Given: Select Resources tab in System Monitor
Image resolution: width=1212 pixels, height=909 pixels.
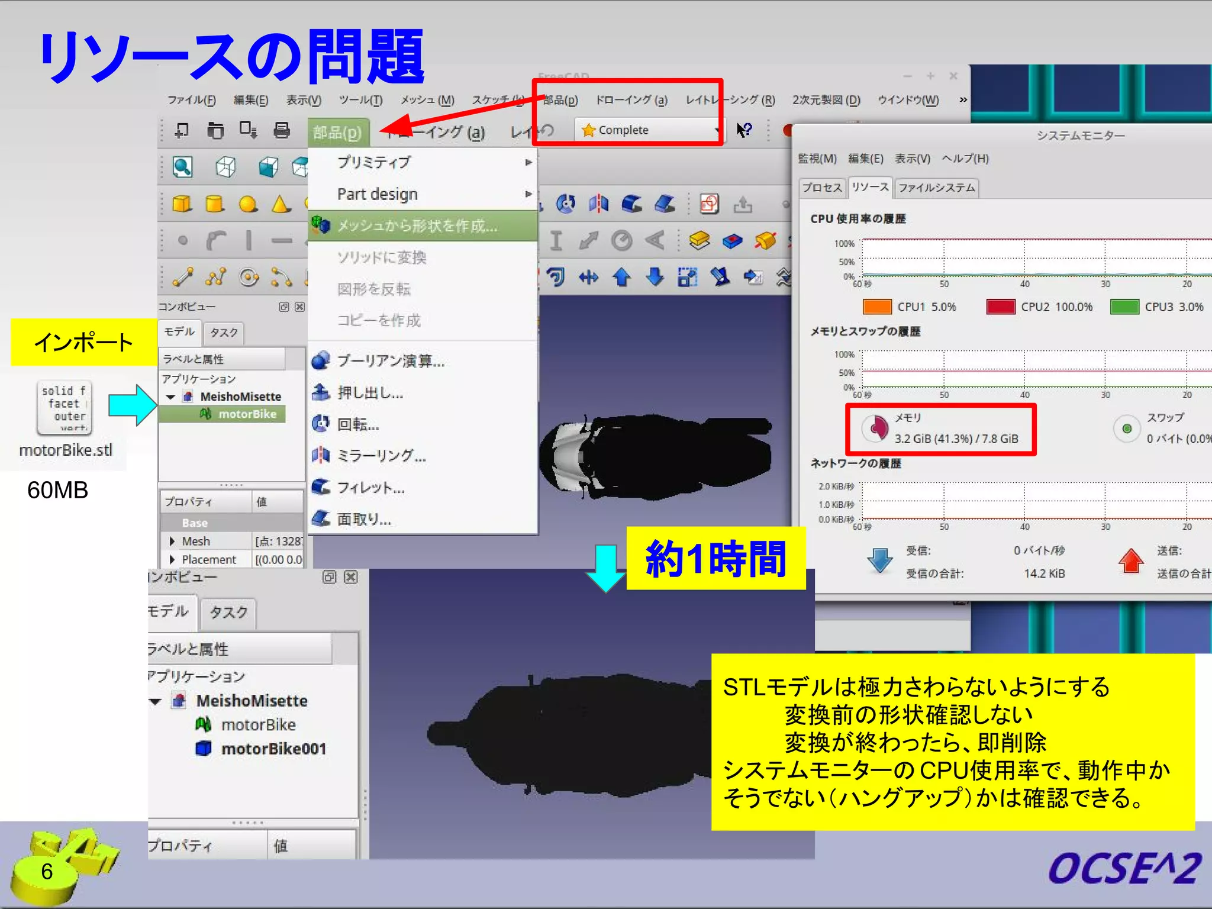Looking at the screenshot, I should (x=870, y=187).
